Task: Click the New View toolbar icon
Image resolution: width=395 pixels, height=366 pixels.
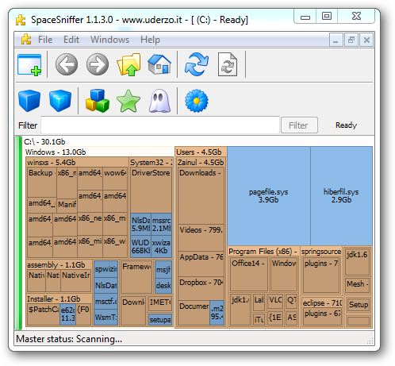Action: pyautogui.click(x=29, y=64)
